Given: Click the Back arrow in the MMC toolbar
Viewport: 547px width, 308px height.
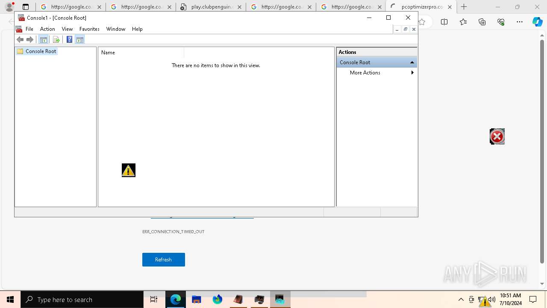Looking at the screenshot, I should (20, 40).
